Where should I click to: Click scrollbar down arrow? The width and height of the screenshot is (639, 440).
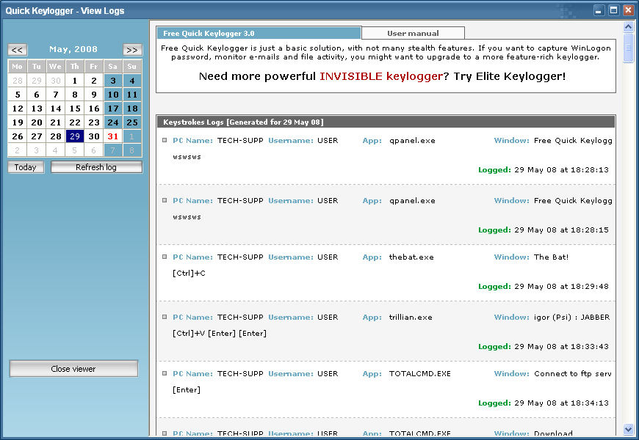(629, 429)
